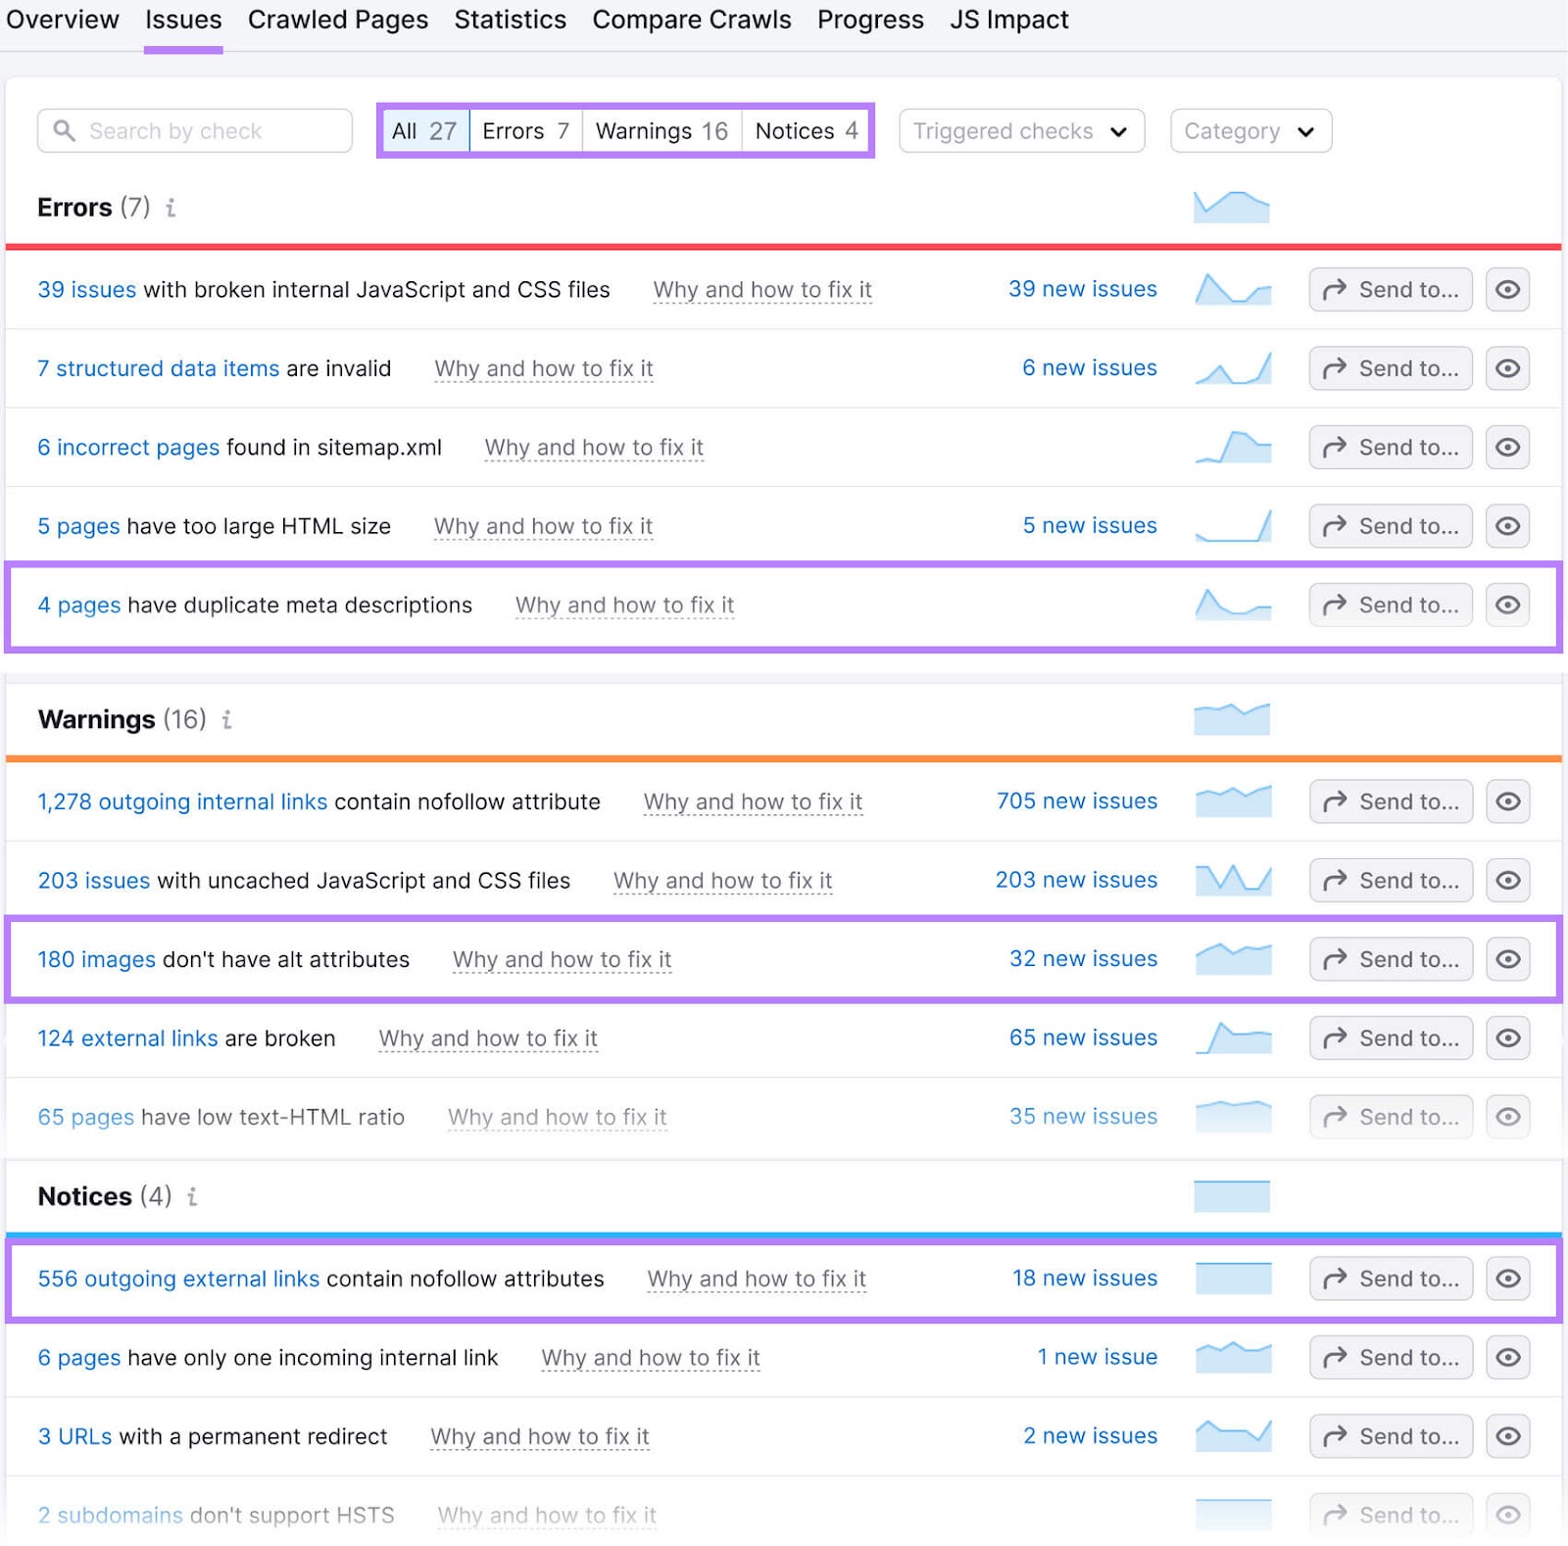
Task: Open Why and how to fix it for low text-HTML ratio
Action: tap(557, 1117)
